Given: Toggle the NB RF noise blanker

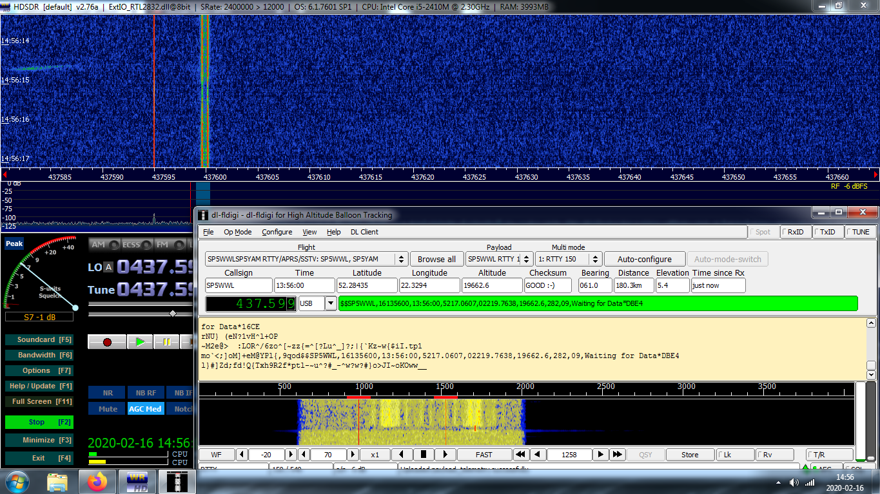Looking at the screenshot, I should tap(146, 392).
